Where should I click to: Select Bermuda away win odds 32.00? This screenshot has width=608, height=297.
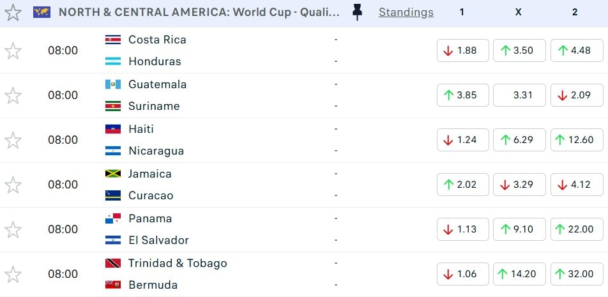575,274
